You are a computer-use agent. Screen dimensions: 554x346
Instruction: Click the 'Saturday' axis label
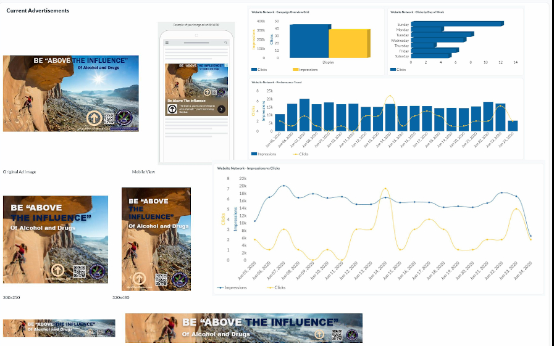[402, 56]
